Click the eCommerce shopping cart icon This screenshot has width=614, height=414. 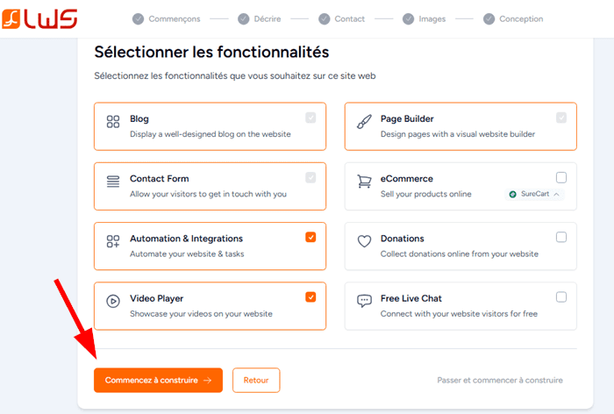(364, 182)
